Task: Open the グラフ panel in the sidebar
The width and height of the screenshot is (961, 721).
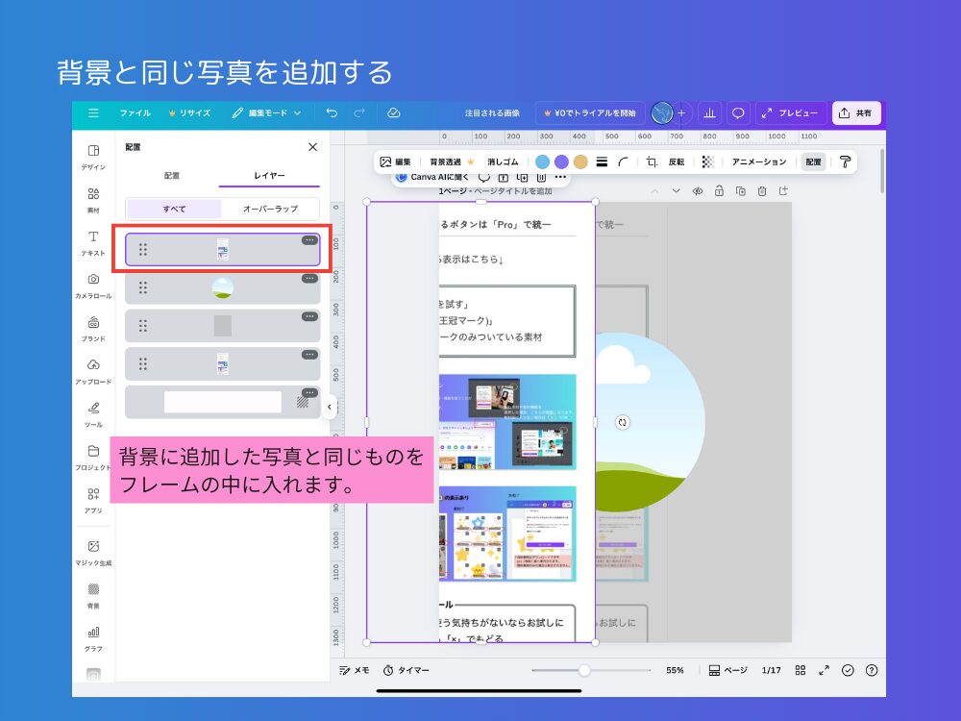Action: [92, 636]
